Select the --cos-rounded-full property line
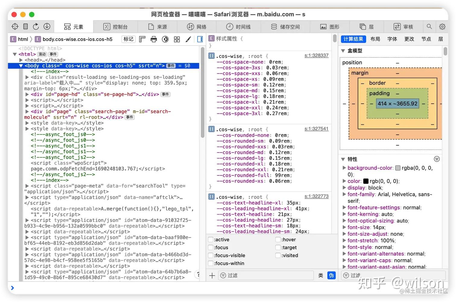This screenshot has height=302, width=456. tap(254, 175)
